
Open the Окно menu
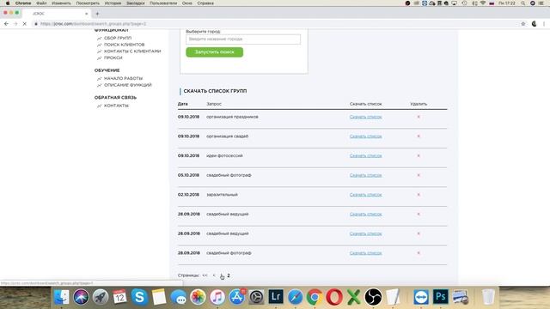click(x=187, y=3)
